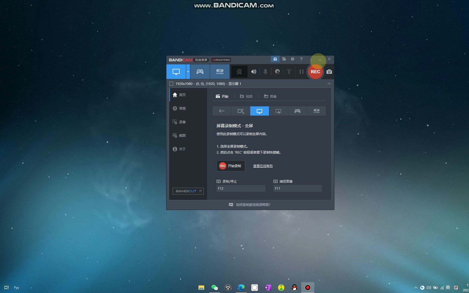Collapse the panel with the chevron arrow
The height and width of the screenshot is (293, 469).
tap(329, 84)
